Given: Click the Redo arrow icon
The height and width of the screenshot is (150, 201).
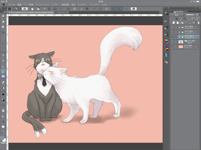Looking at the screenshot, I should pos(61,9).
